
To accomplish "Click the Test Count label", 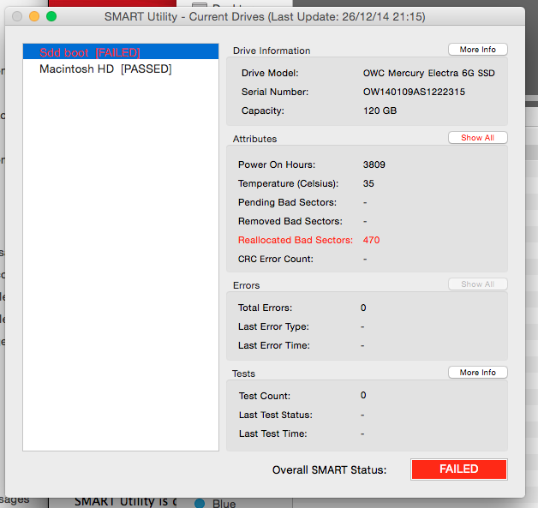I will pos(265,396).
